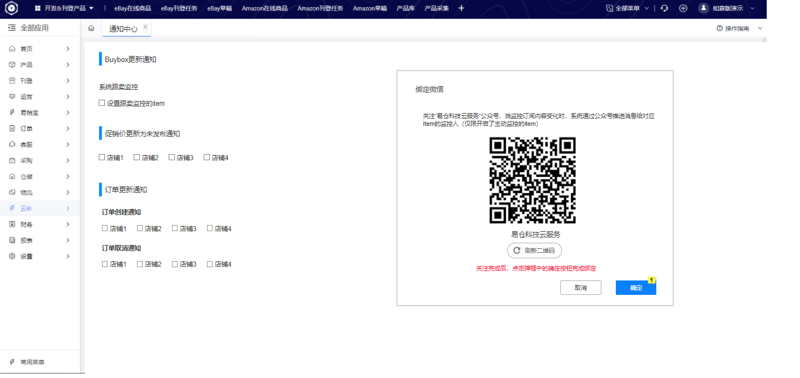Click the hexagon app logo in top-left

[x=12, y=8]
